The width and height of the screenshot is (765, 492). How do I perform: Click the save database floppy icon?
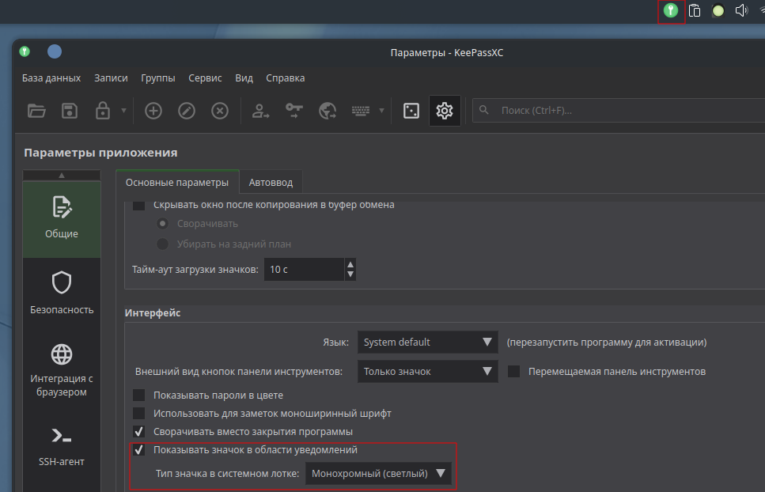click(70, 111)
